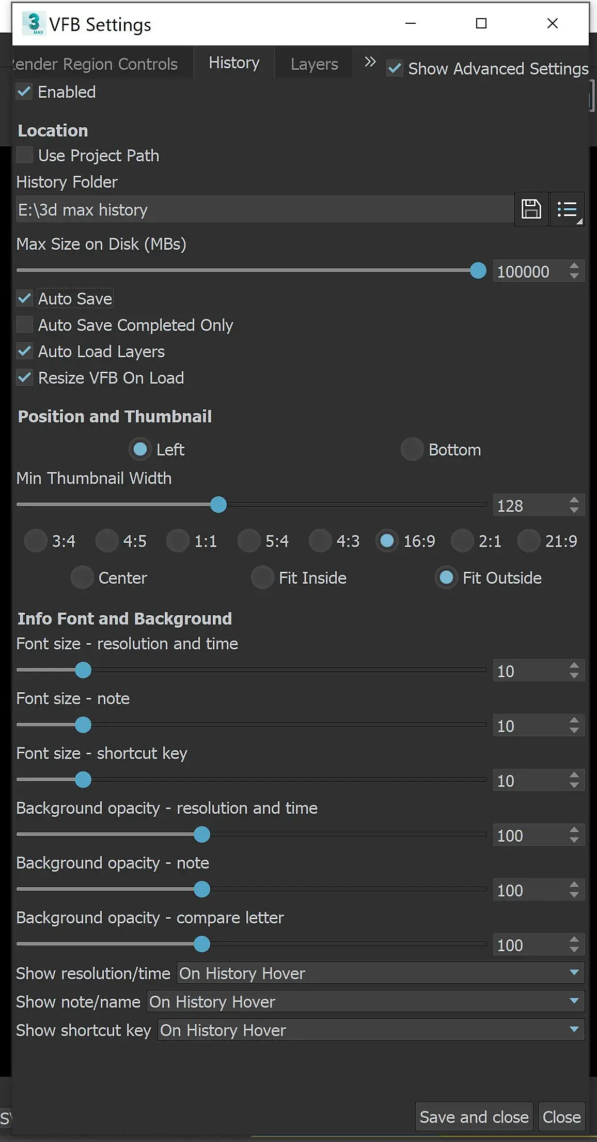Click the Save and close button
The height and width of the screenshot is (1142, 597).
click(474, 1117)
